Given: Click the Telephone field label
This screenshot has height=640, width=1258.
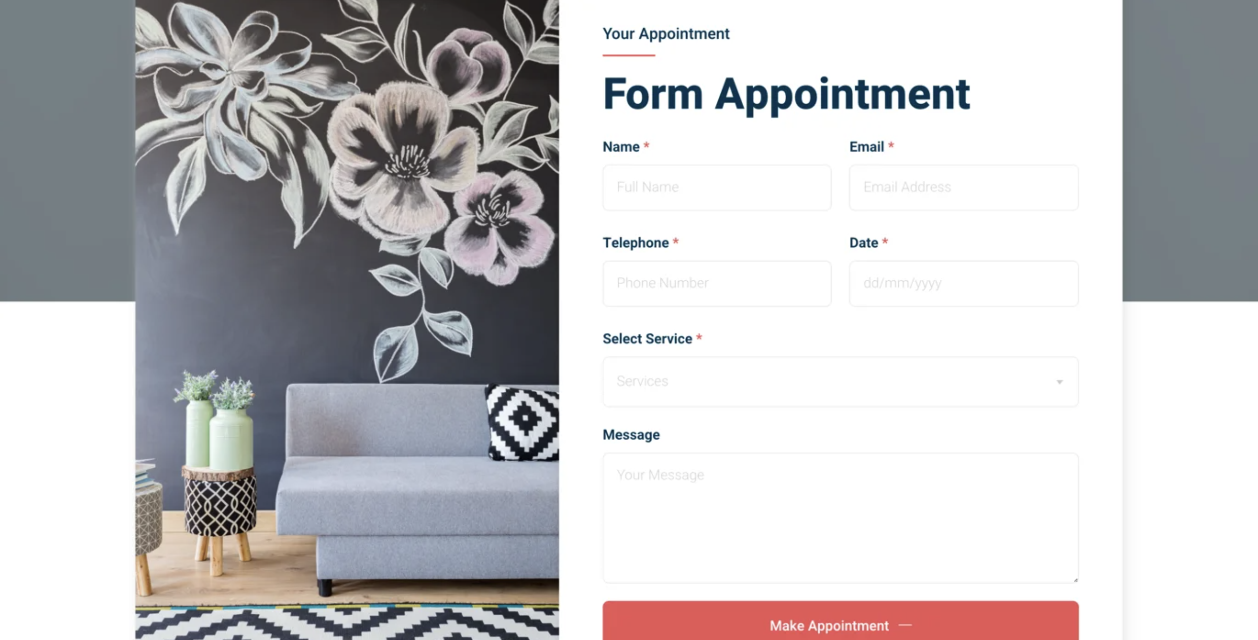Looking at the screenshot, I should [635, 243].
